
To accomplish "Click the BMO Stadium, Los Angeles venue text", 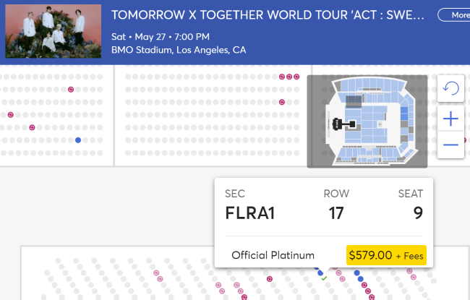I will coord(179,50).
